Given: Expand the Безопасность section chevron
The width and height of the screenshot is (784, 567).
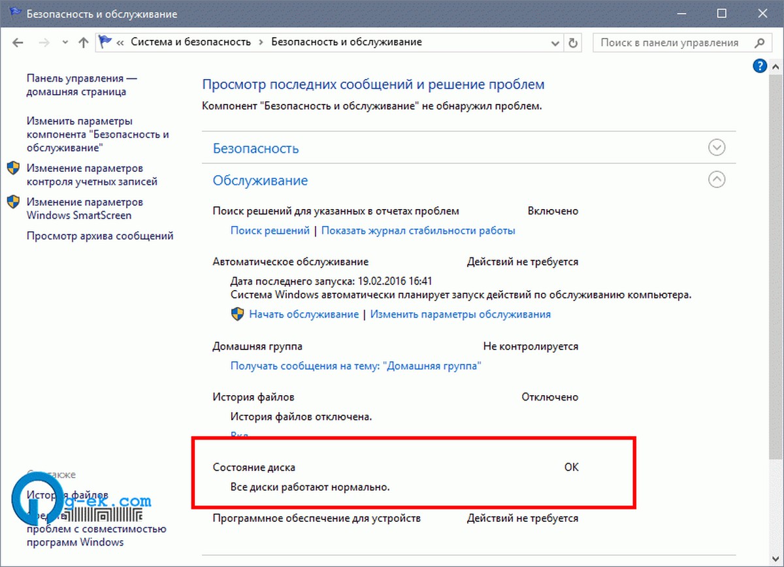Looking at the screenshot, I should 717,148.
